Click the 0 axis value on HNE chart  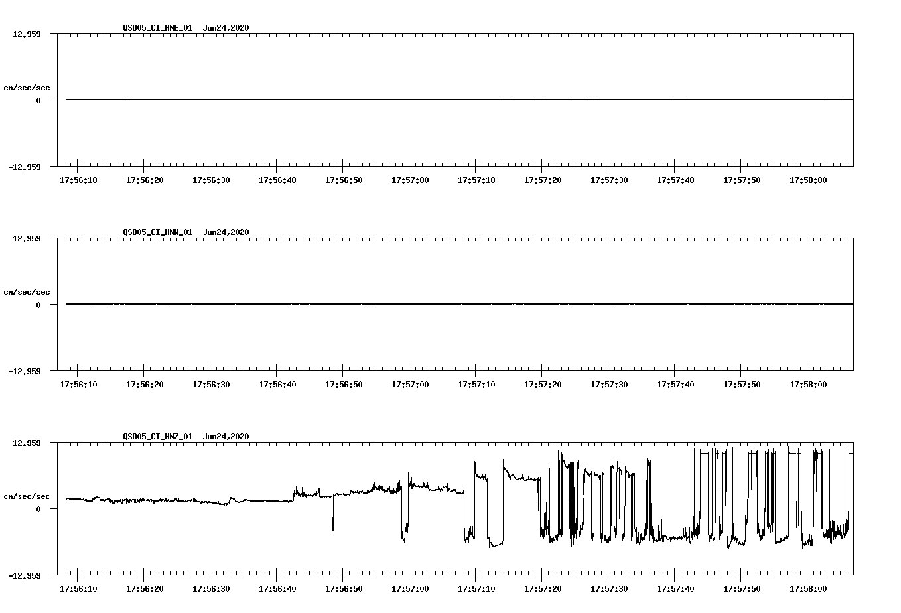[38, 100]
